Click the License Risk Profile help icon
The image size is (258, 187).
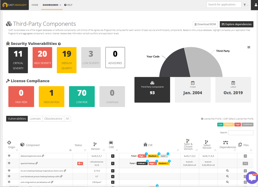coord(202,119)
